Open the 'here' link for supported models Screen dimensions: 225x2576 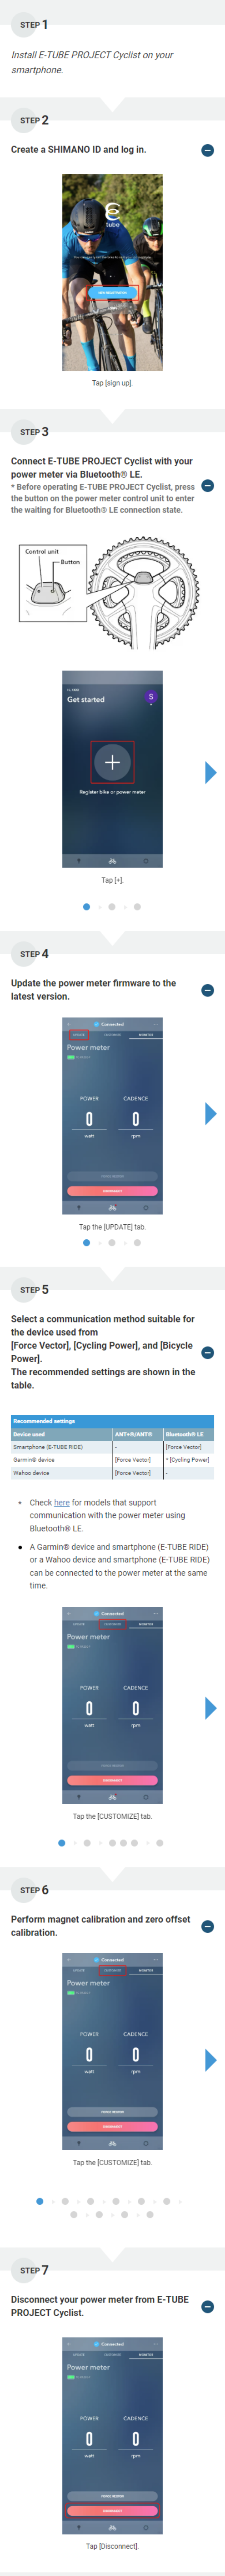click(62, 1502)
